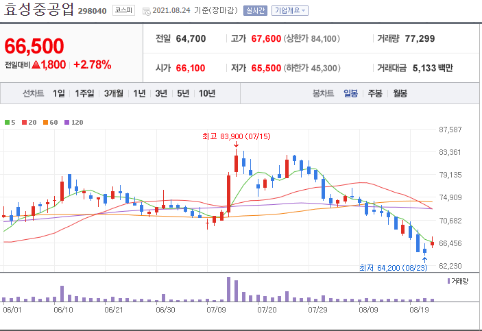Switch chart to 3개월 range

click(x=113, y=93)
